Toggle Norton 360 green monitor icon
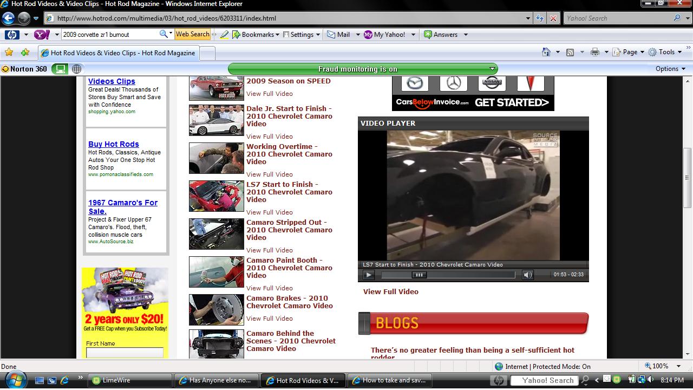 click(x=60, y=69)
